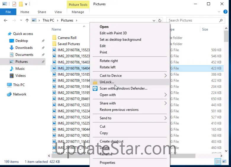231x167 pixels.
Task: Click This PC in address breadcrumb
Action: click(48, 20)
